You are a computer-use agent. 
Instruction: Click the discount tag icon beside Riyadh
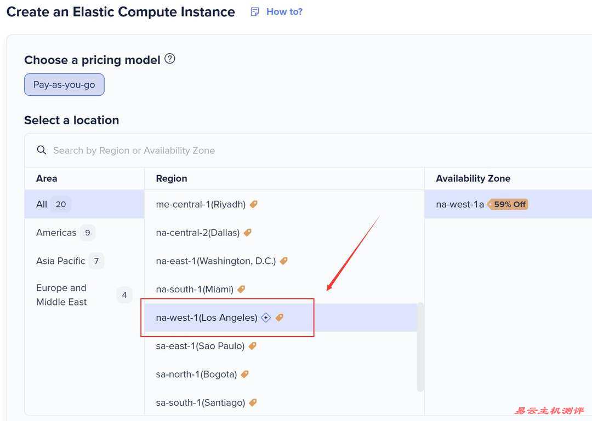click(x=253, y=204)
